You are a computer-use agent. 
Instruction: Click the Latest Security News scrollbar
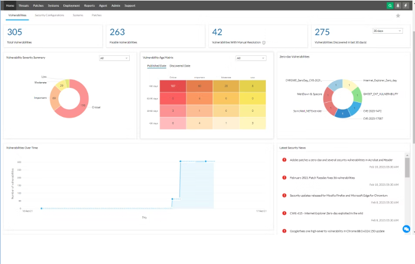click(x=406, y=168)
